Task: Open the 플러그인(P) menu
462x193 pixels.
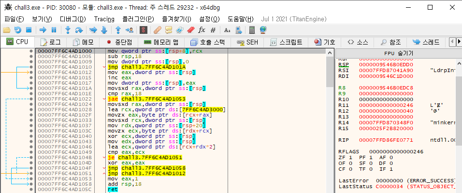Action: click(x=138, y=19)
